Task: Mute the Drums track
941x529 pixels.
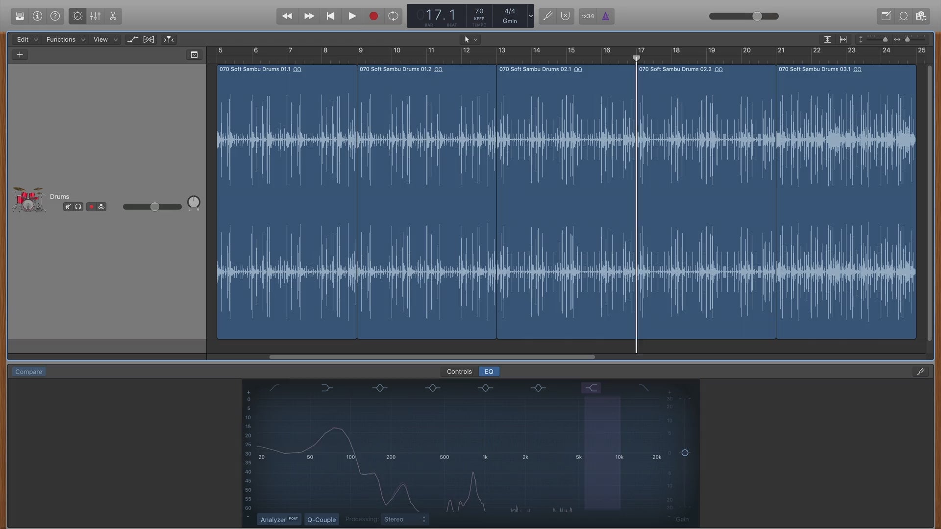Action: (x=68, y=207)
